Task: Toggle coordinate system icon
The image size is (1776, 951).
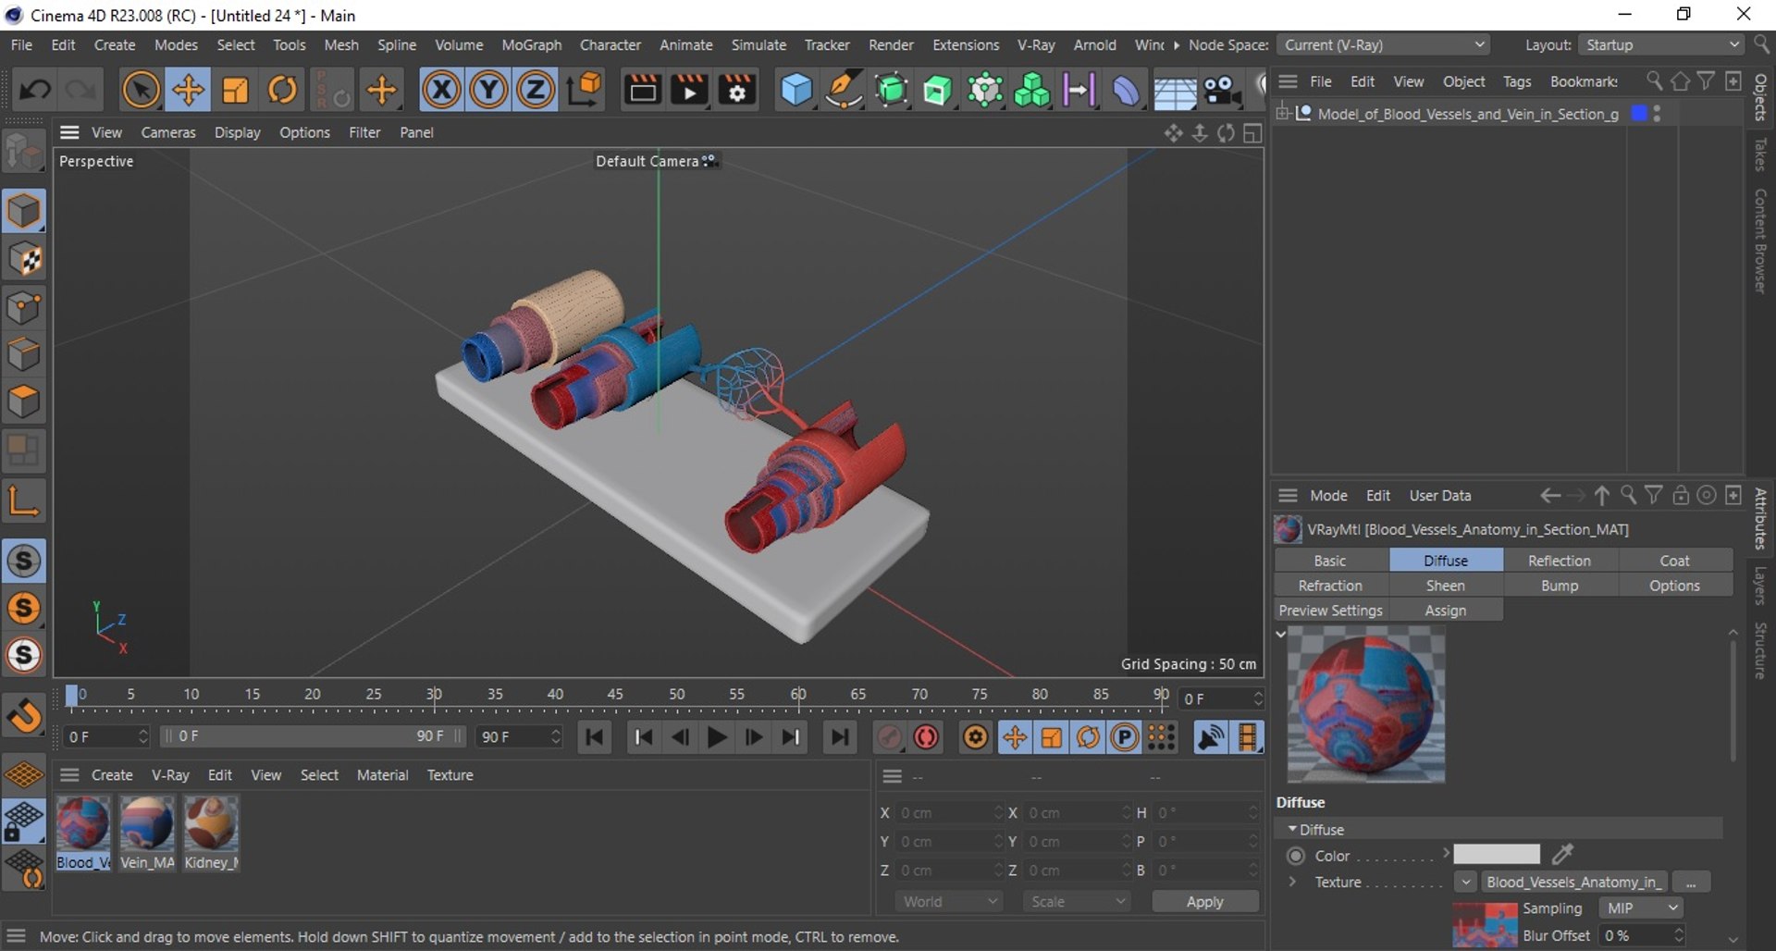Action: 584,90
